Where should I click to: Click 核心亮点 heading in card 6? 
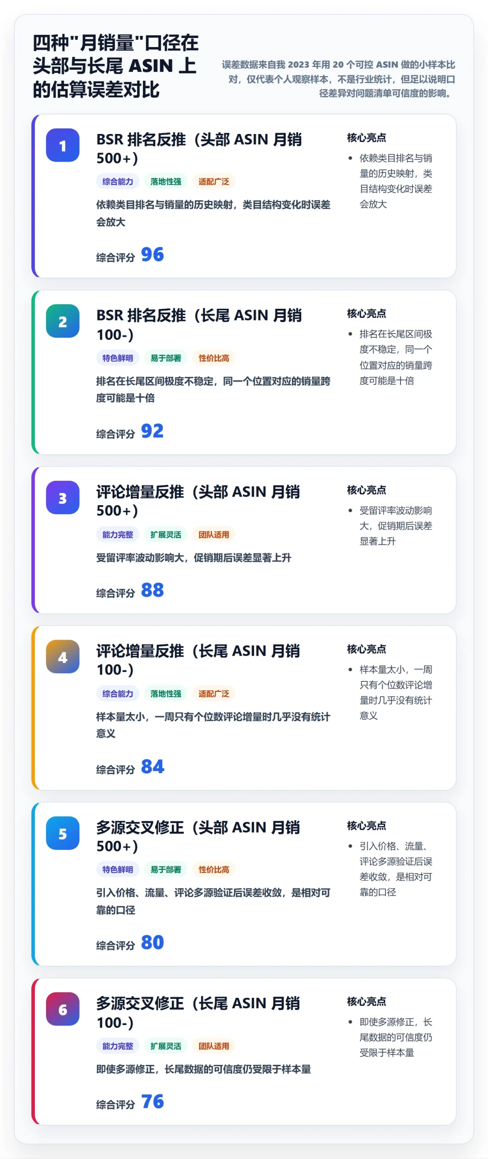point(366,1002)
